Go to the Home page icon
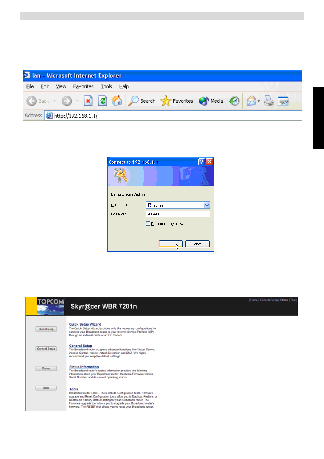This screenshot has height=459, width=324. point(117,101)
